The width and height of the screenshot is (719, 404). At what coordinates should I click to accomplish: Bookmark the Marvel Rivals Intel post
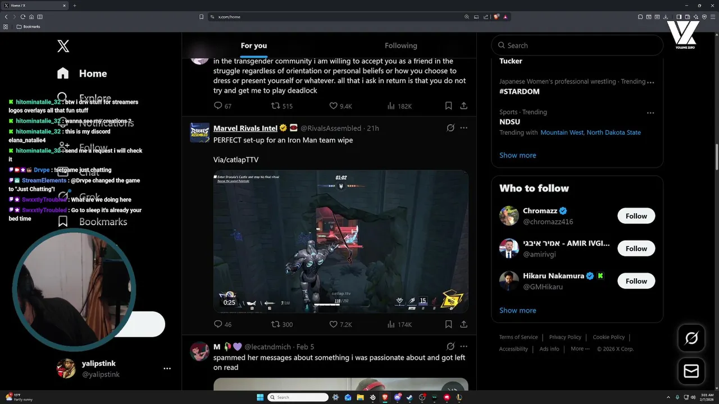pos(448,324)
